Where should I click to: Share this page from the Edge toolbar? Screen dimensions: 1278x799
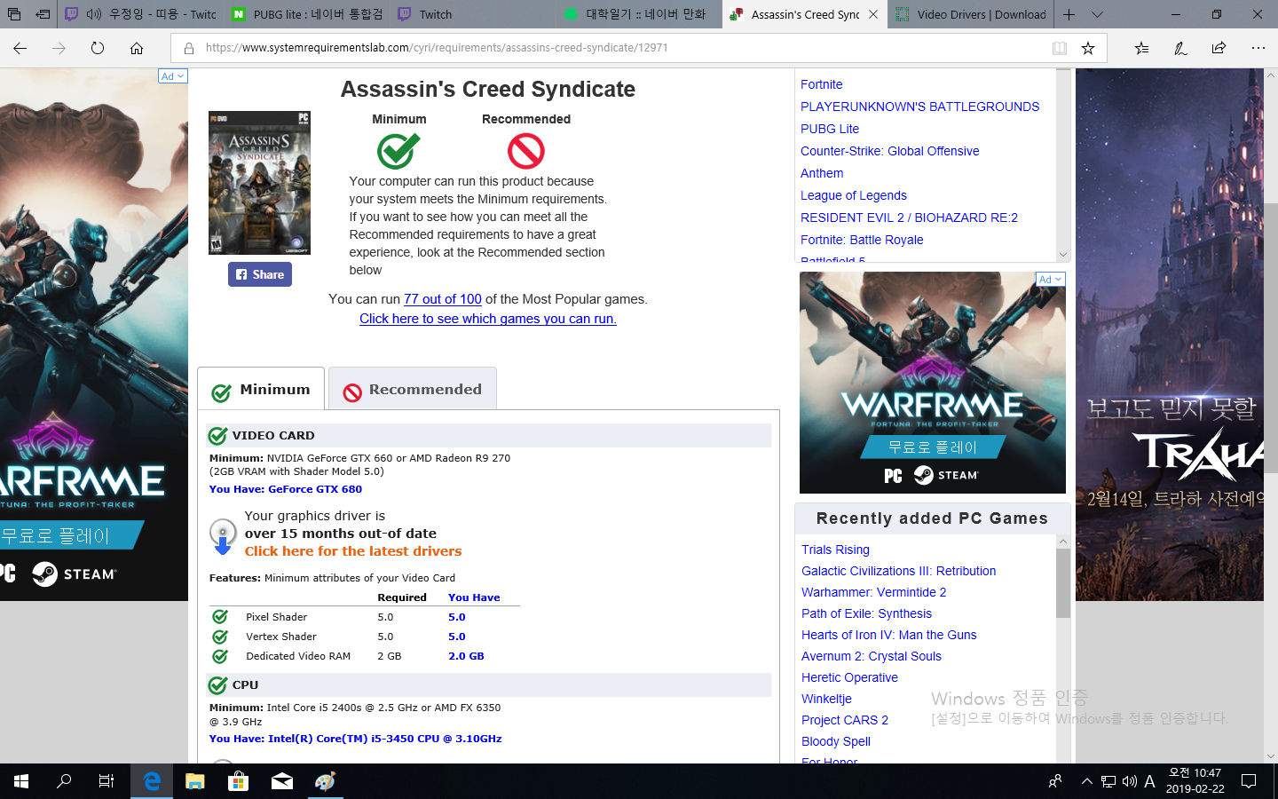point(1219,48)
